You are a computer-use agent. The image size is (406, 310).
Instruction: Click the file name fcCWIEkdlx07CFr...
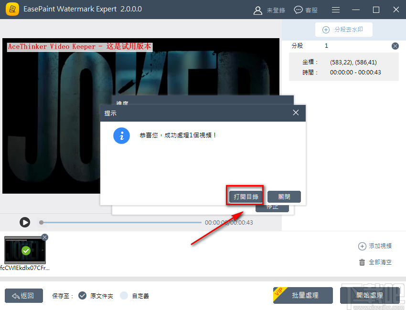[x=25, y=268]
